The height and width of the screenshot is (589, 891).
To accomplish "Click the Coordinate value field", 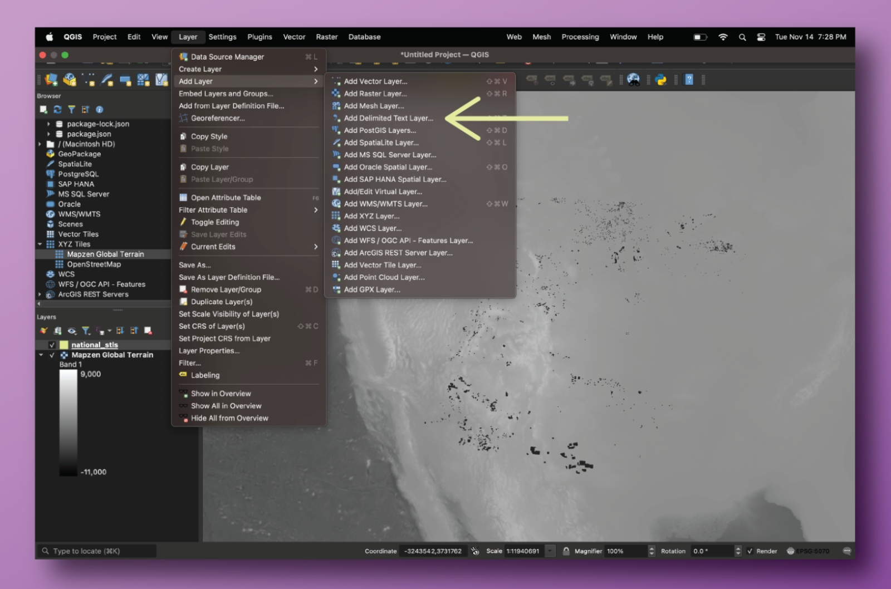I will click(434, 551).
